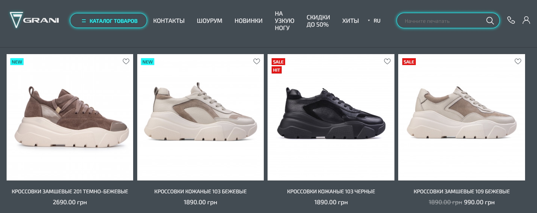Go to Хиты section
Screen dimensions: 537x213
(x=350, y=21)
